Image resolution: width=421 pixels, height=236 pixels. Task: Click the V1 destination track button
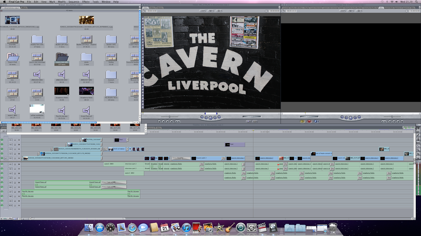tap(11, 158)
